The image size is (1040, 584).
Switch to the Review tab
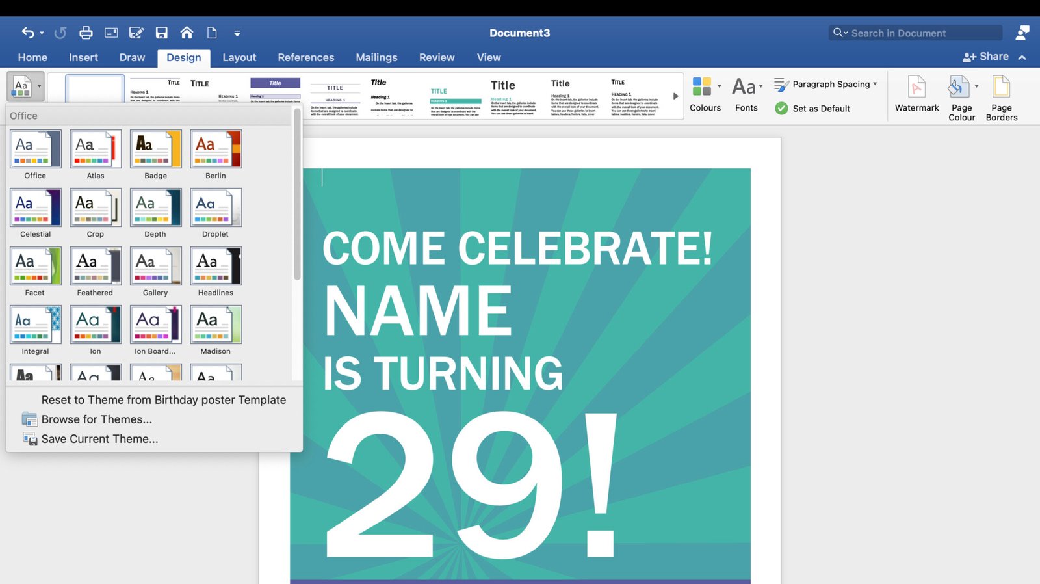(437, 57)
